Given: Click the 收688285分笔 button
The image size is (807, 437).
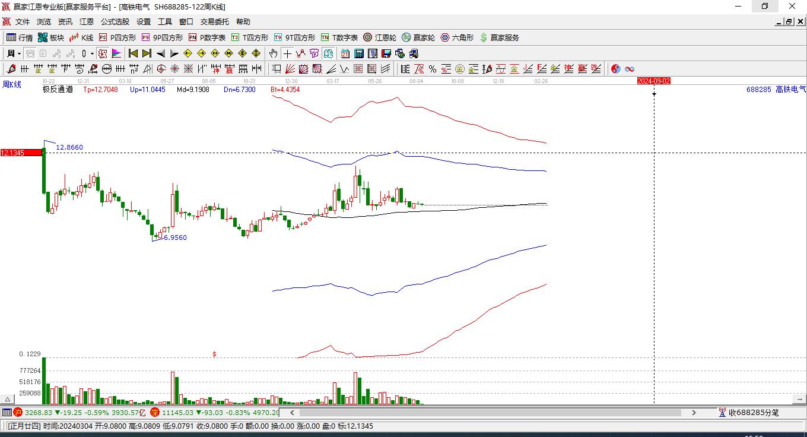Looking at the screenshot, I should (748, 412).
